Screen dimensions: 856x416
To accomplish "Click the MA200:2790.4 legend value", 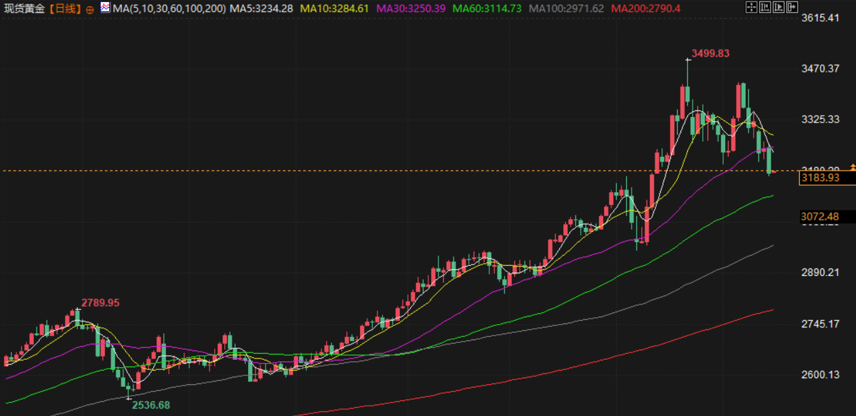I will click(645, 8).
